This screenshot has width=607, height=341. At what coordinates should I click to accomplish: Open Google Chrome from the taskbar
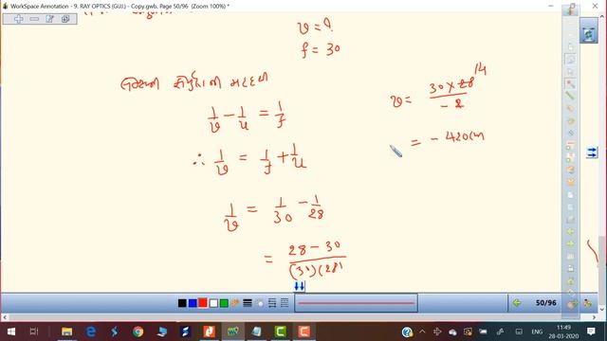tap(138, 332)
